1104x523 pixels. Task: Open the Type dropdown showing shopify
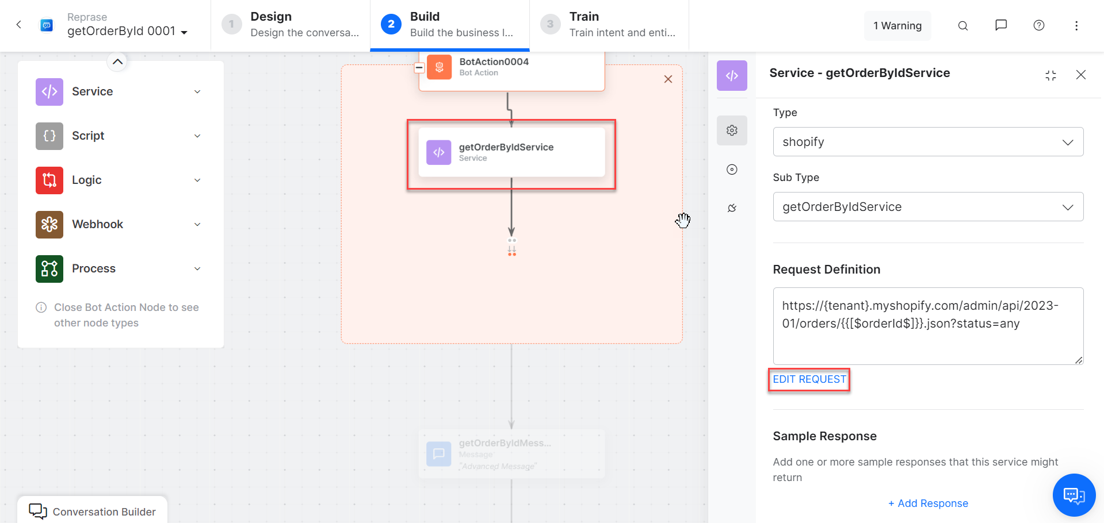tap(927, 142)
